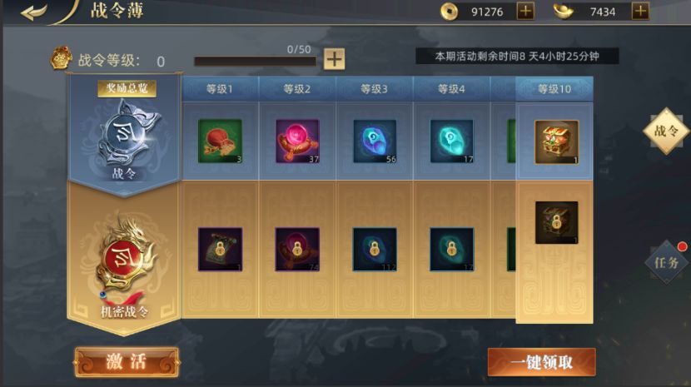Open the 奖励总览 rewards overview
Image resolution: width=691 pixels, height=387 pixels.
coord(127,88)
